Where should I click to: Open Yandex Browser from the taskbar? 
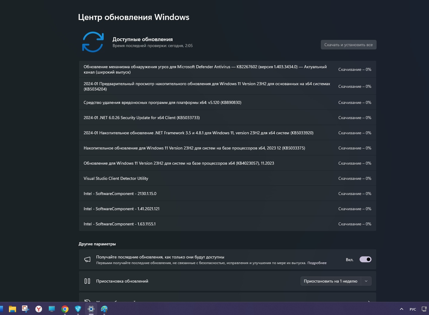coord(39,309)
